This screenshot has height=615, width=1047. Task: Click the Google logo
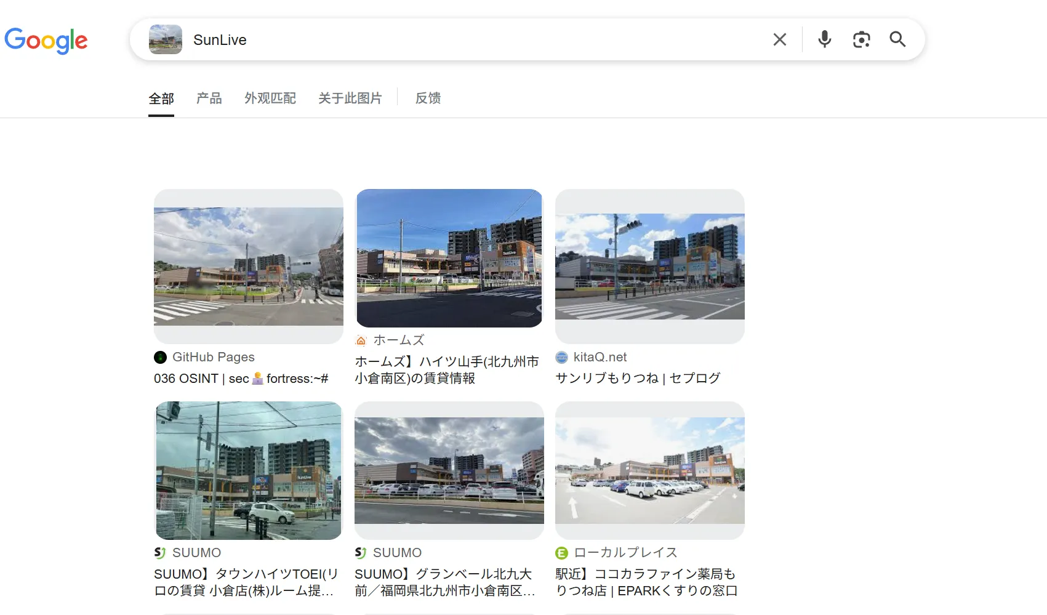pos(46,41)
